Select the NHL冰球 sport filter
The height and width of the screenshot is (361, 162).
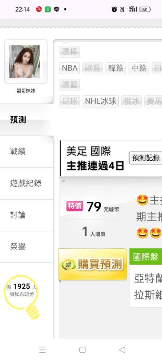point(101,101)
